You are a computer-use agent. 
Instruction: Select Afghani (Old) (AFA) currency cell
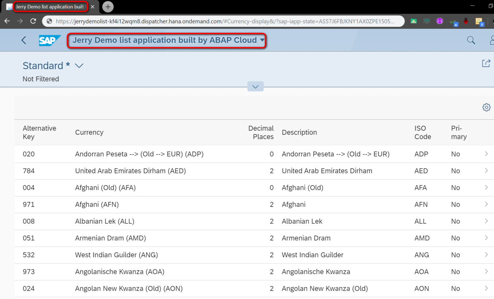106,188
